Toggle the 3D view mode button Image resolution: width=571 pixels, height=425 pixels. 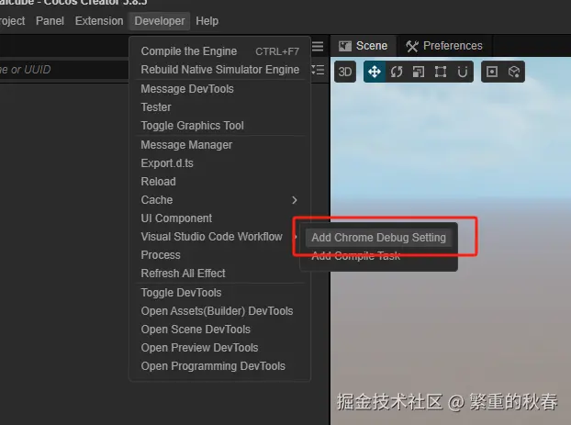(345, 72)
